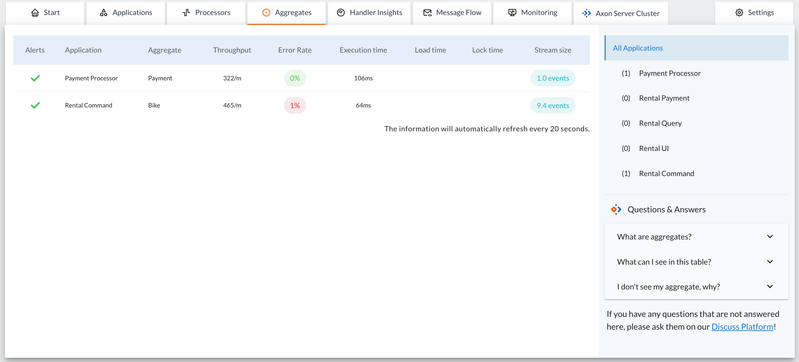Expand 'What can I see in this table?' question
Image resolution: width=799 pixels, height=362 pixels.
pos(694,261)
